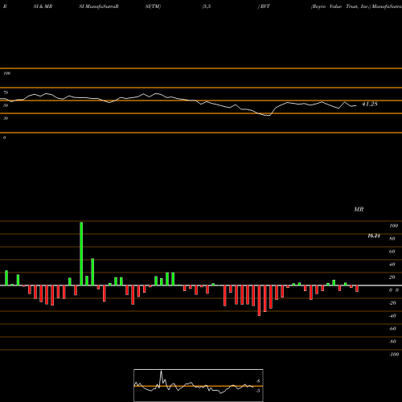Click the RSI value label 41.28

pyautogui.click(x=370, y=104)
